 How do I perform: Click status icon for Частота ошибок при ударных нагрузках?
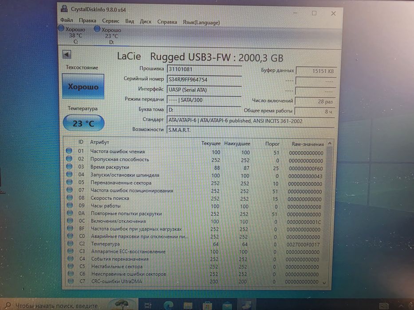(70, 228)
